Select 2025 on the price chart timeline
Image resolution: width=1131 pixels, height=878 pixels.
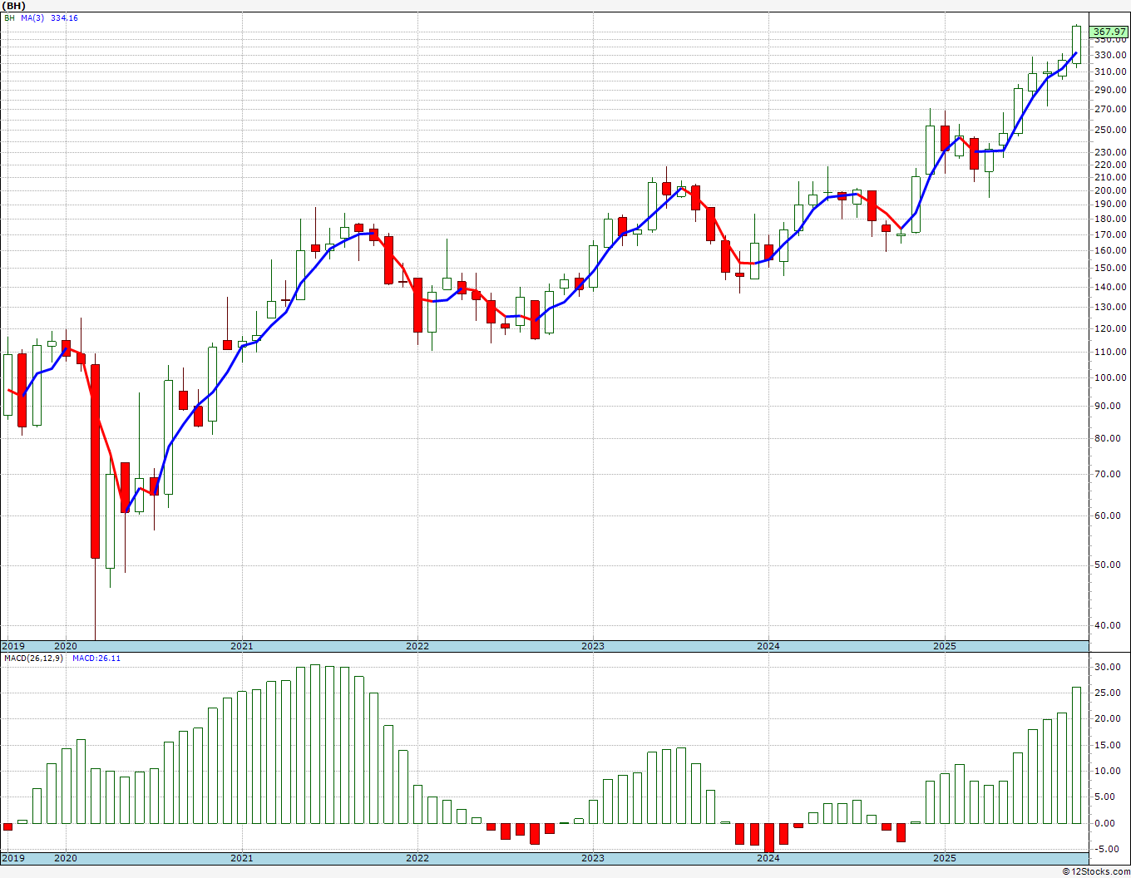(944, 646)
